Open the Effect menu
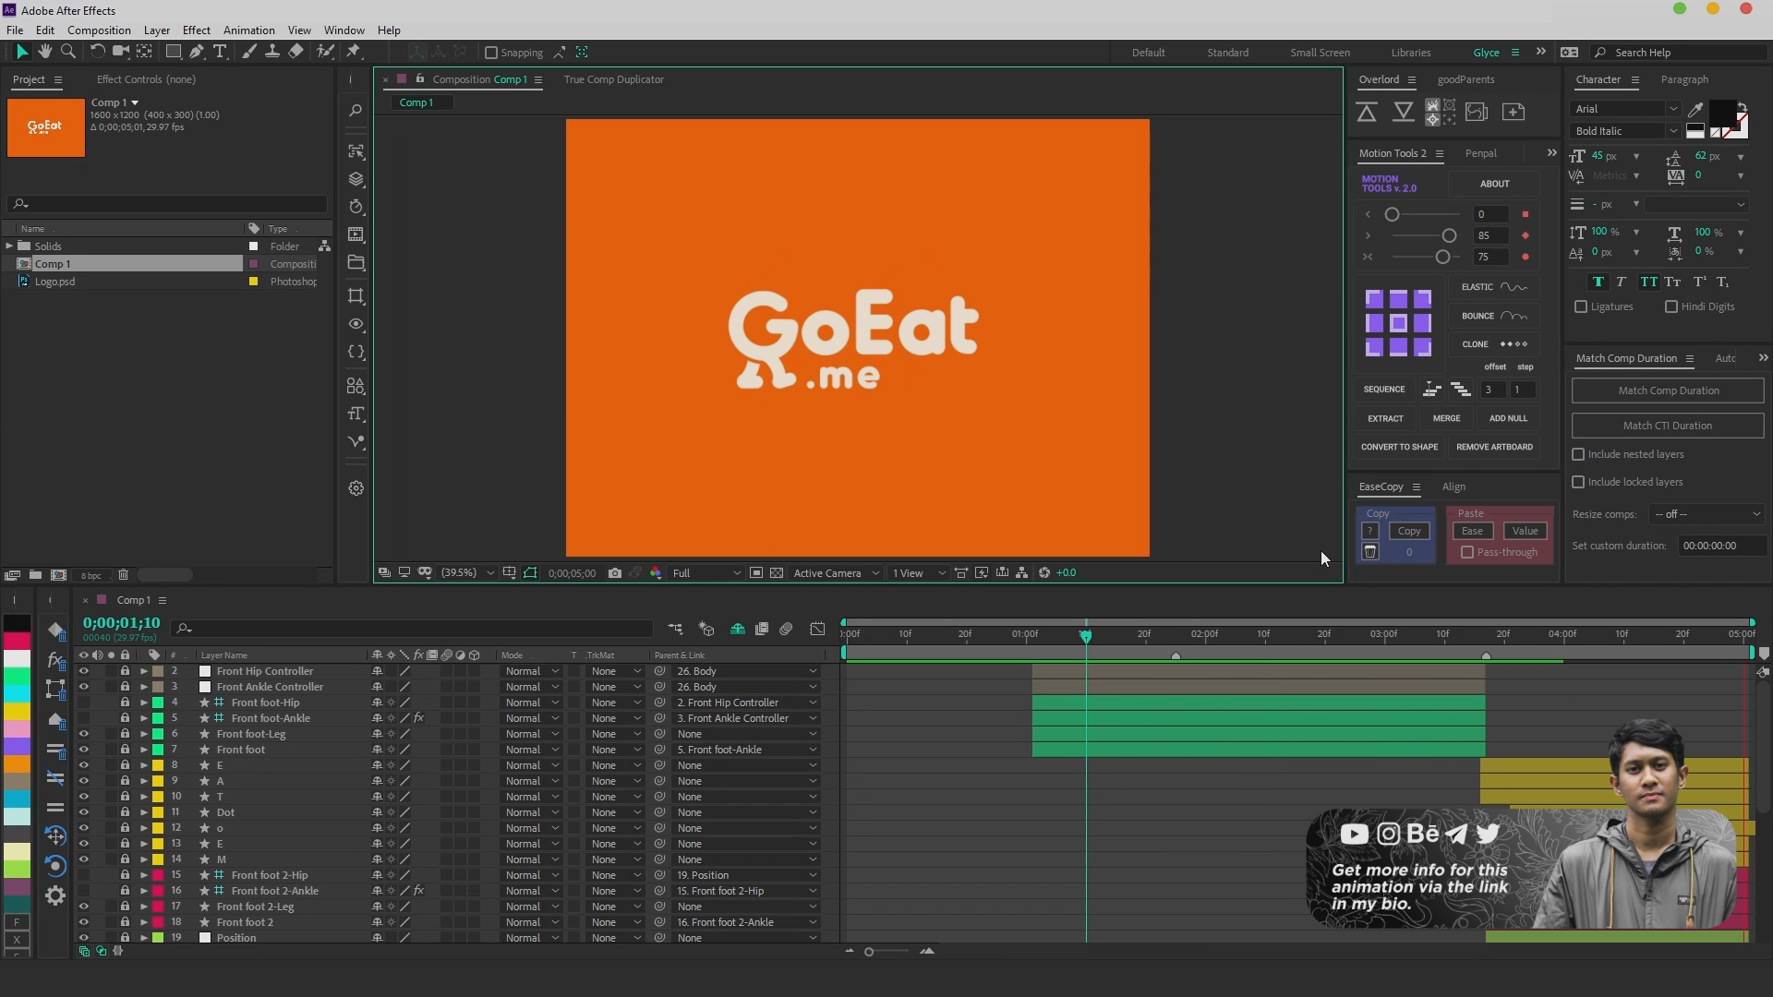Screen dimensions: 1773x997 click(197, 30)
